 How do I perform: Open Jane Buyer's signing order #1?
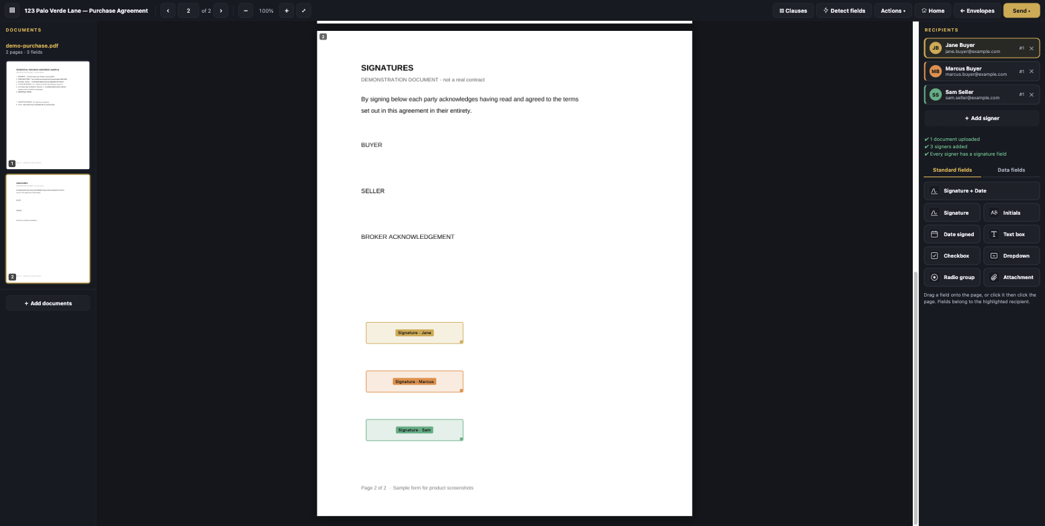pos(1022,48)
